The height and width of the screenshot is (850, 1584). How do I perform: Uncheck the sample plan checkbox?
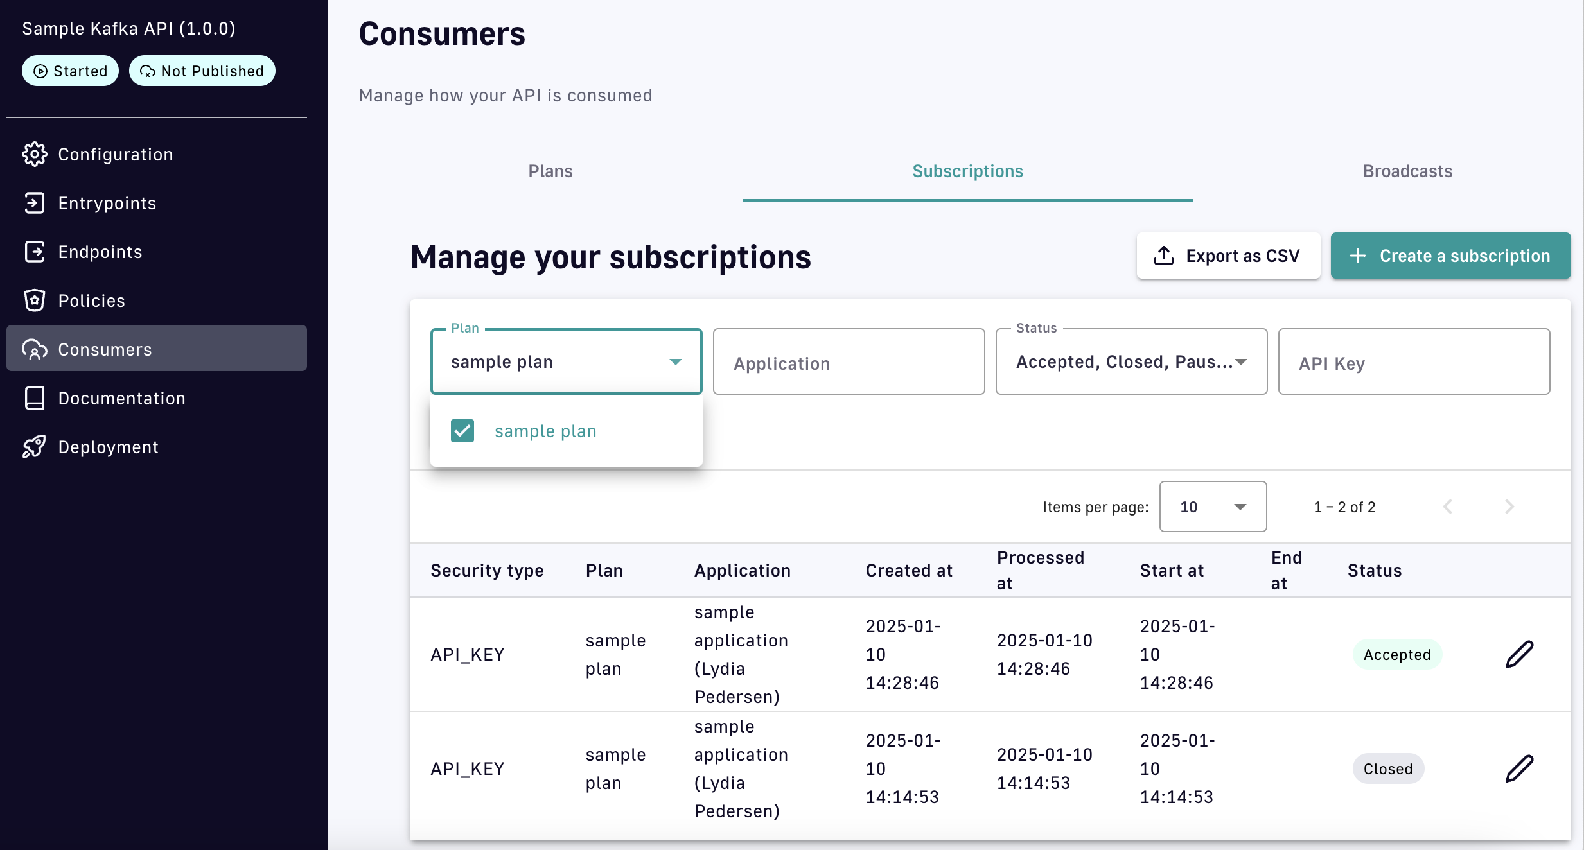tap(462, 431)
